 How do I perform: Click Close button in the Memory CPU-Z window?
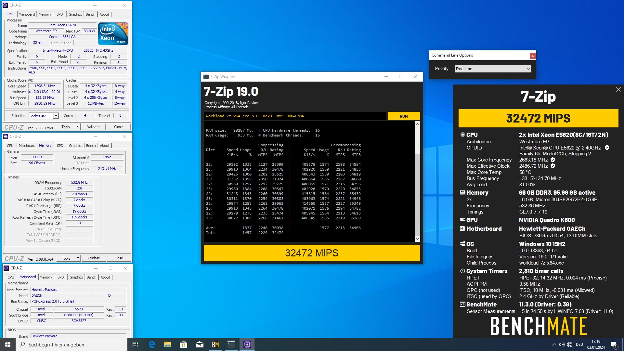[119, 258]
